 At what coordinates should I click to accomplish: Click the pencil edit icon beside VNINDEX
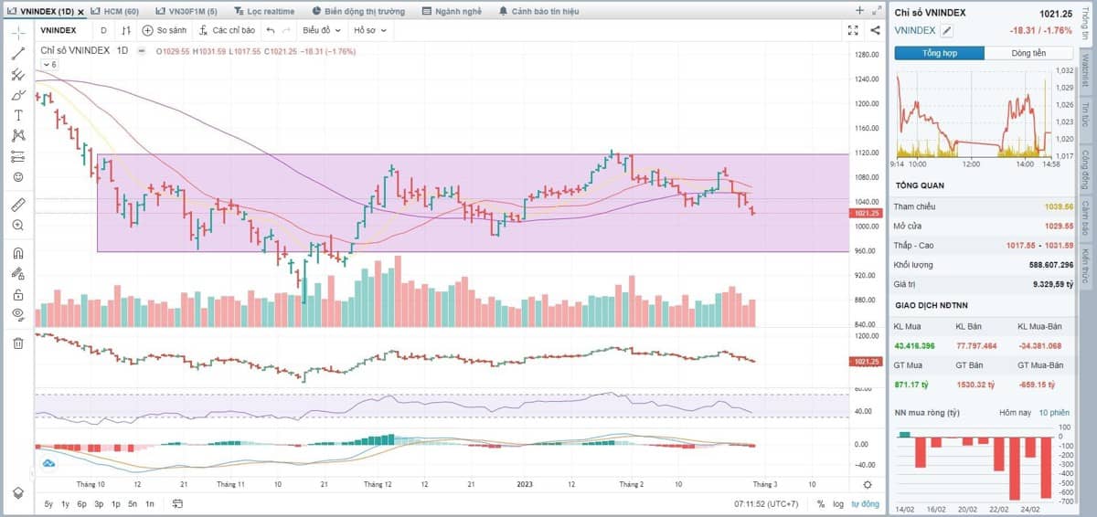[947, 30]
